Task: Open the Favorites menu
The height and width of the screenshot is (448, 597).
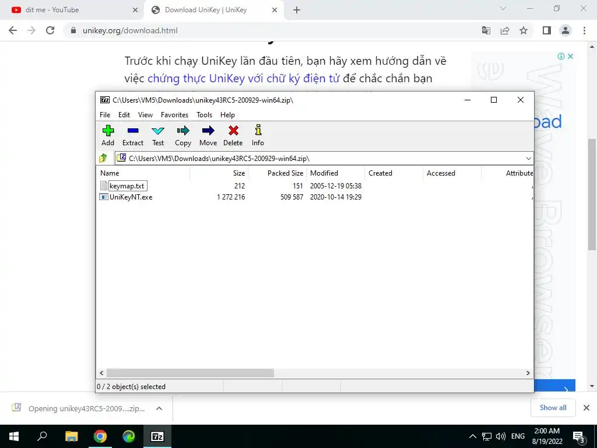Action: pyautogui.click(x=174, y=115)
